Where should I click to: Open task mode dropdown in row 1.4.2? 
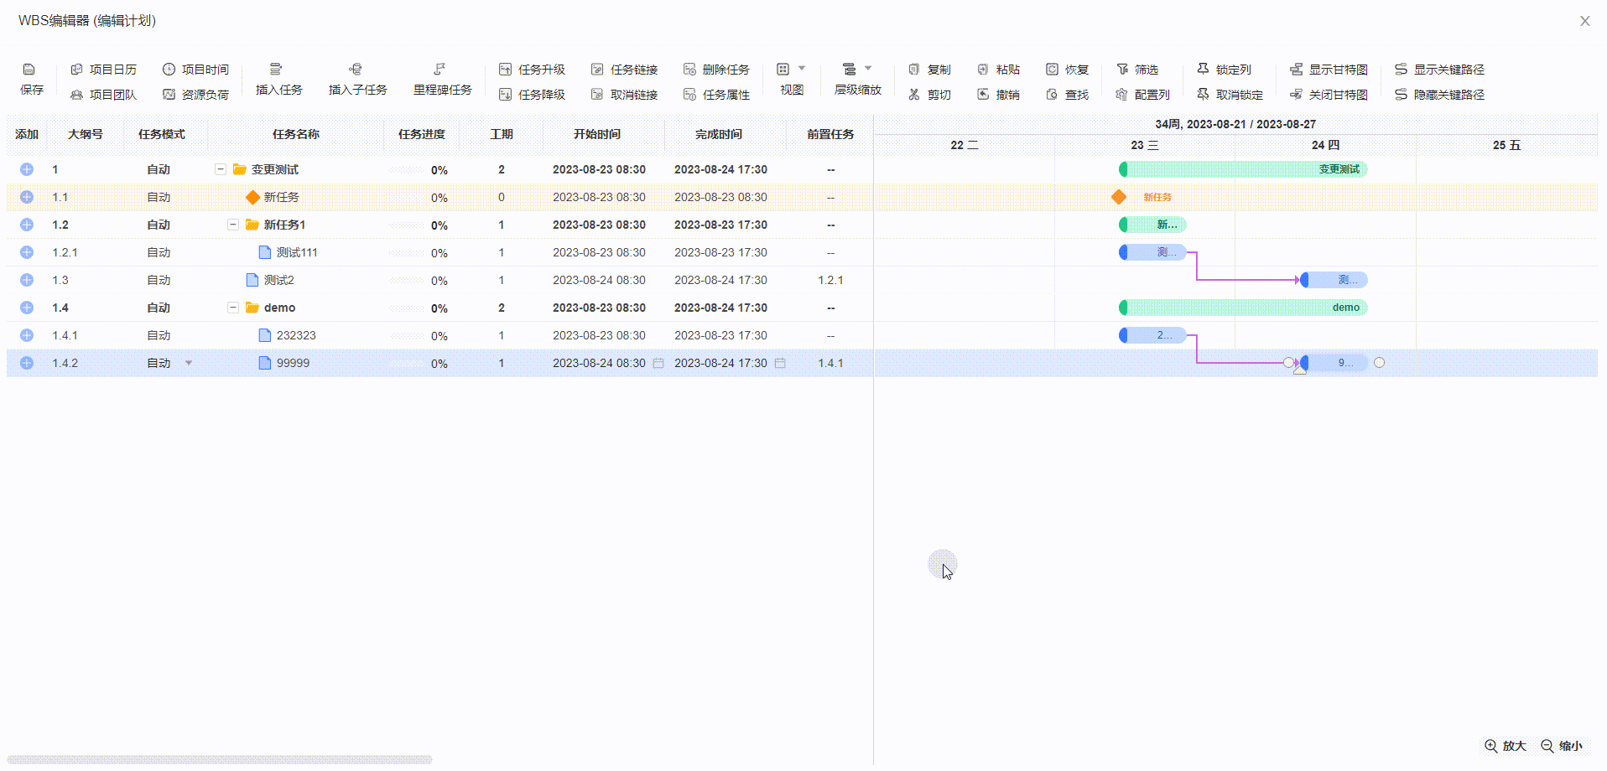[189, 363]
